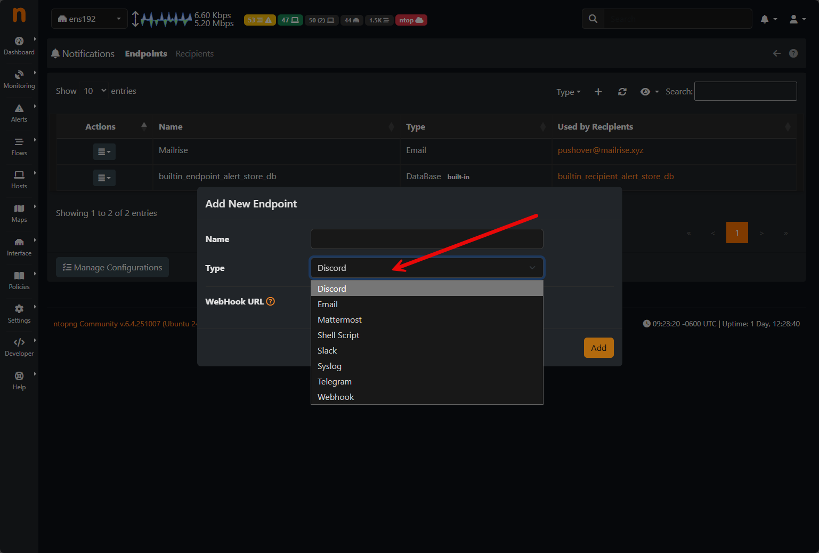
Task: Click the yellow 53 alerts badge
Action: 260,20
